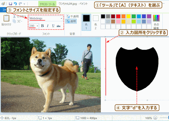Click the Save icon in the title bar
The height and width of the screenshot is (121, 169).
10,4
